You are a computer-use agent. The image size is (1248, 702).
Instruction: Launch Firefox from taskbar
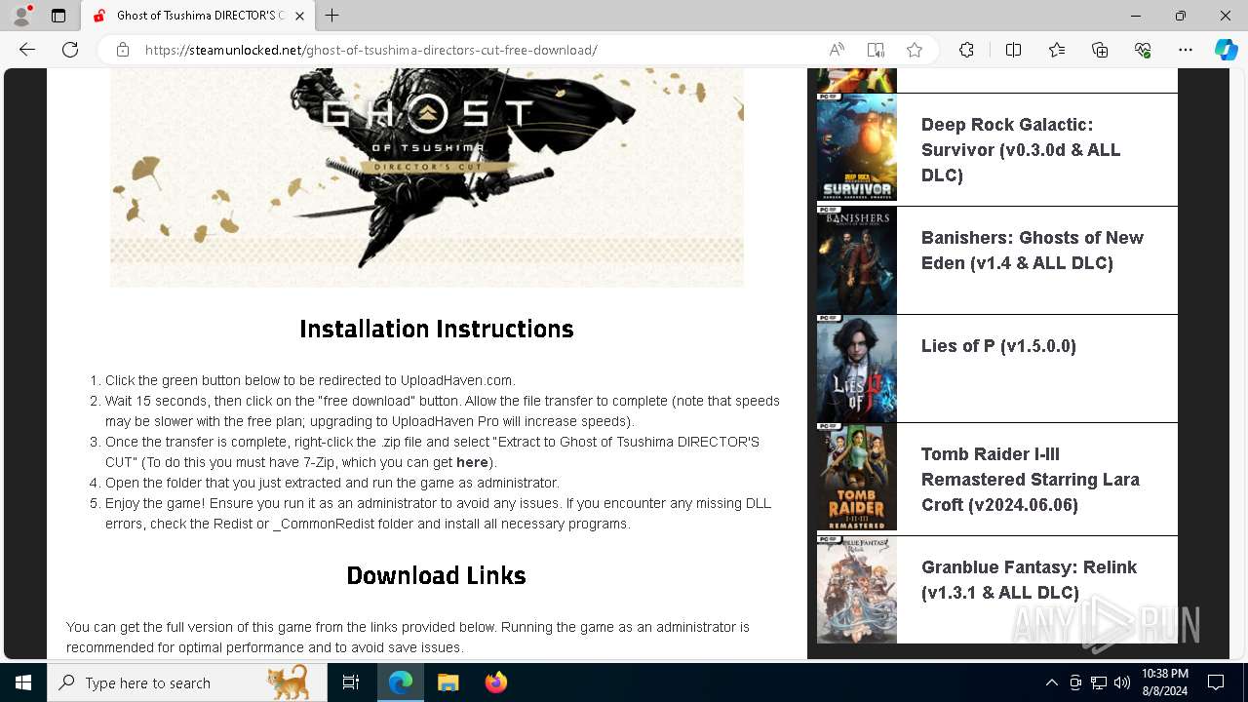[495, 682]
